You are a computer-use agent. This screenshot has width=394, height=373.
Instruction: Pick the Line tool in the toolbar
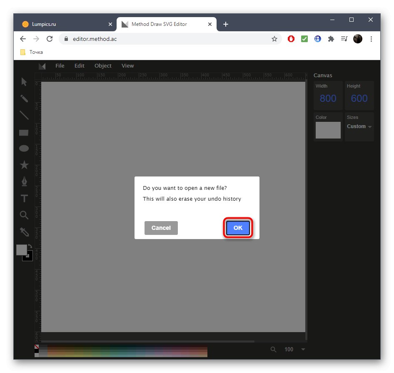(24, 115)
